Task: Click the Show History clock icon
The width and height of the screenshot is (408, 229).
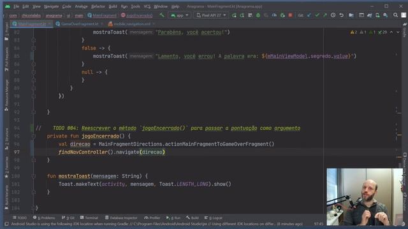Action: (333, 15)
